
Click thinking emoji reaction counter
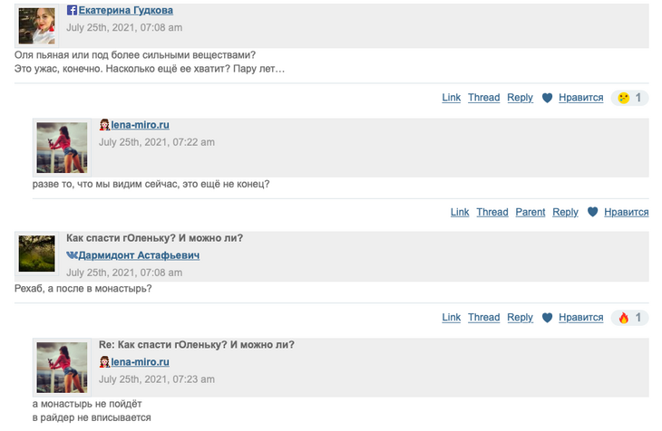630,98
